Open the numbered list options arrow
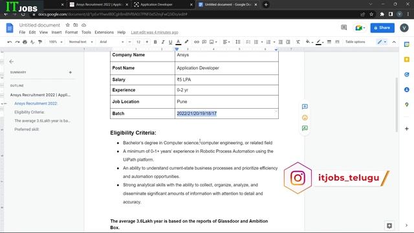414x233 pixels. (x=274, y=41)
